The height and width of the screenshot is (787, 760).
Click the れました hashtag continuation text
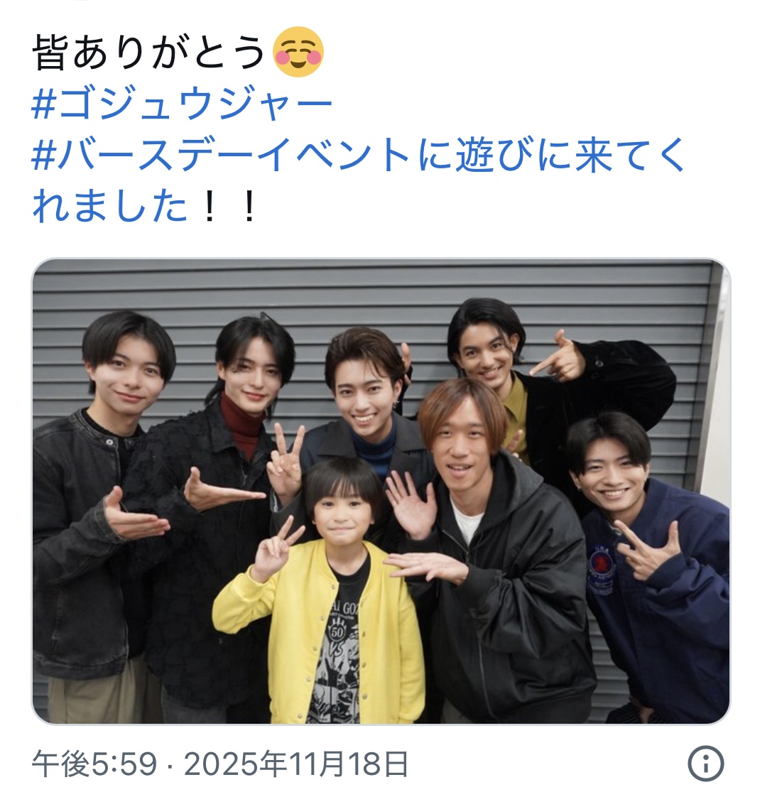(109, 206)
